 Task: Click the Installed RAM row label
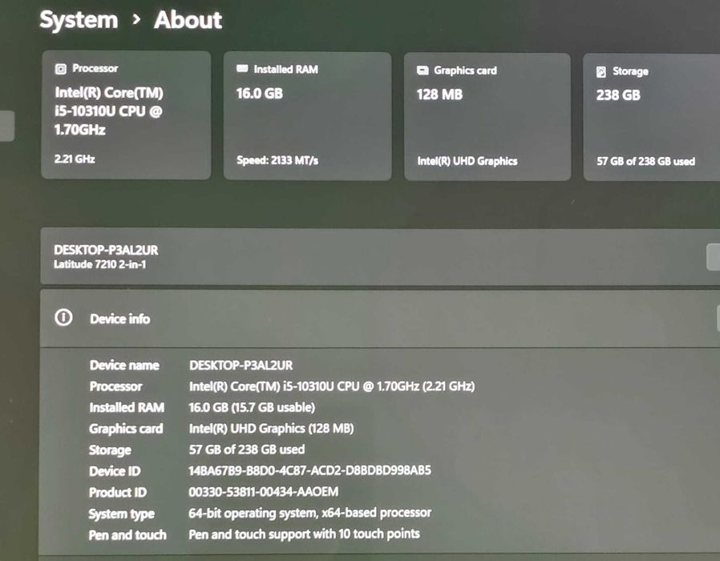click(x=127, y=408)
